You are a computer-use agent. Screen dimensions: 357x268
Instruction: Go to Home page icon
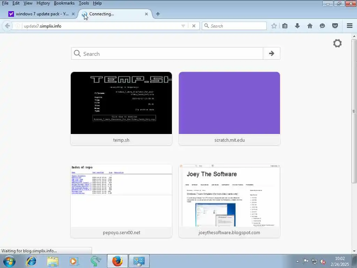pos(310,26)
